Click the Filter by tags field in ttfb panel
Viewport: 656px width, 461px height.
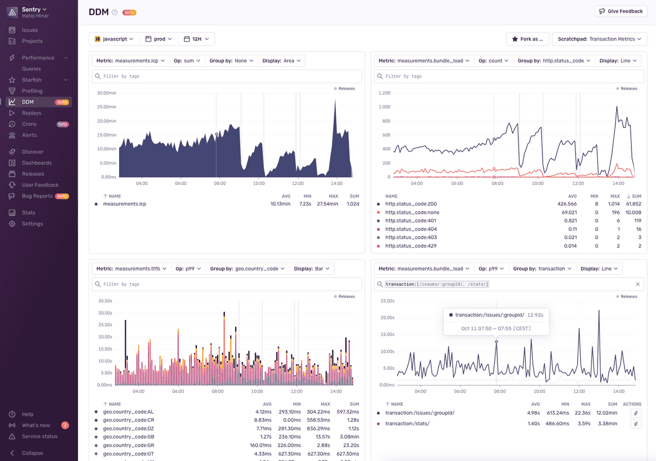point(227,284)
